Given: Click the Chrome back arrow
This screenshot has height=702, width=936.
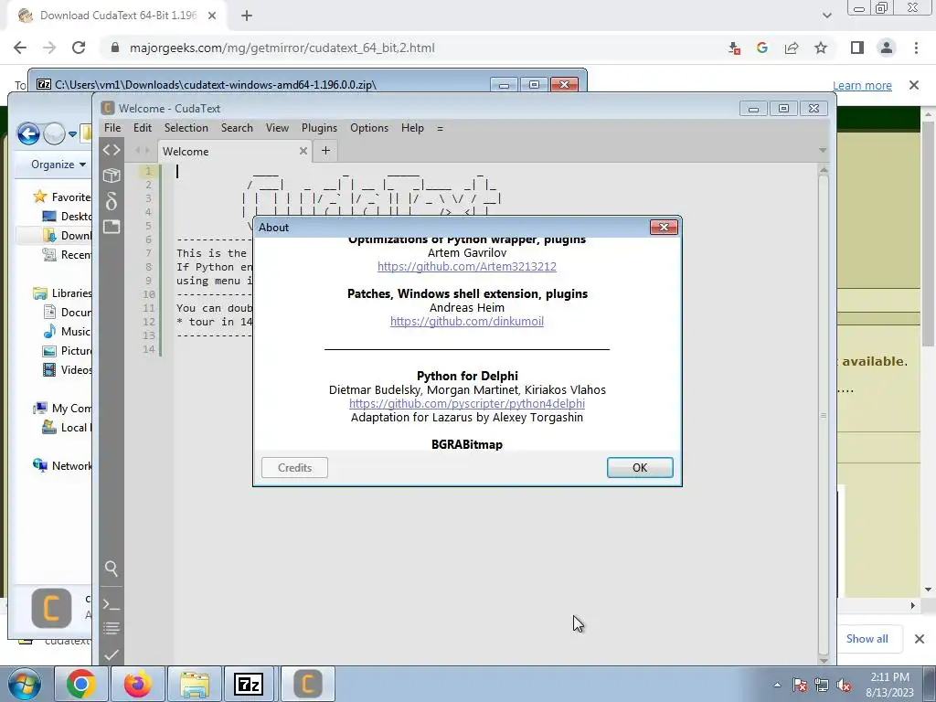Looking at the screenshot, I should [x=20, y=48].
